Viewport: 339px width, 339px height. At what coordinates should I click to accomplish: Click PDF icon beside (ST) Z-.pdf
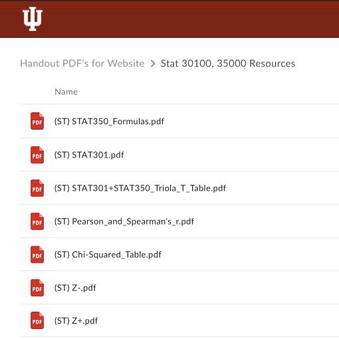coord(37,288)
